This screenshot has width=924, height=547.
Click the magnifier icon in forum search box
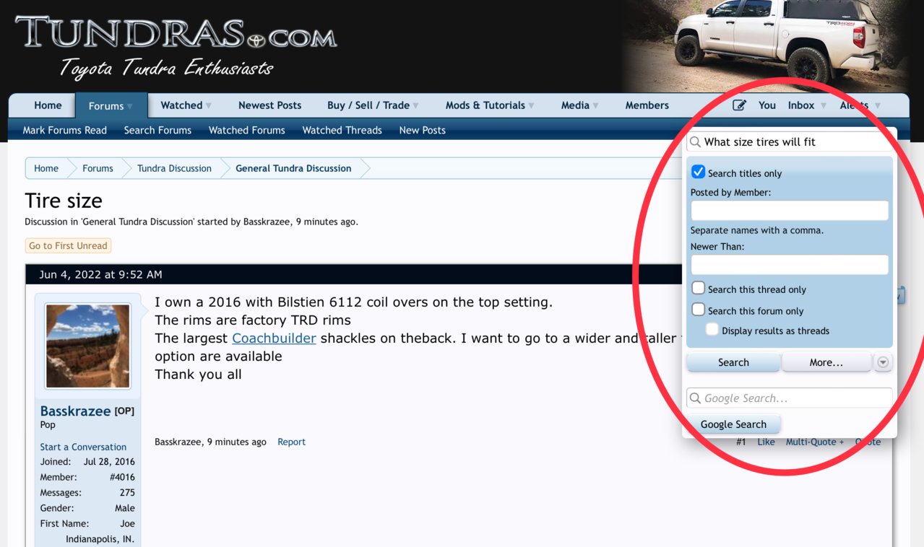695,142
